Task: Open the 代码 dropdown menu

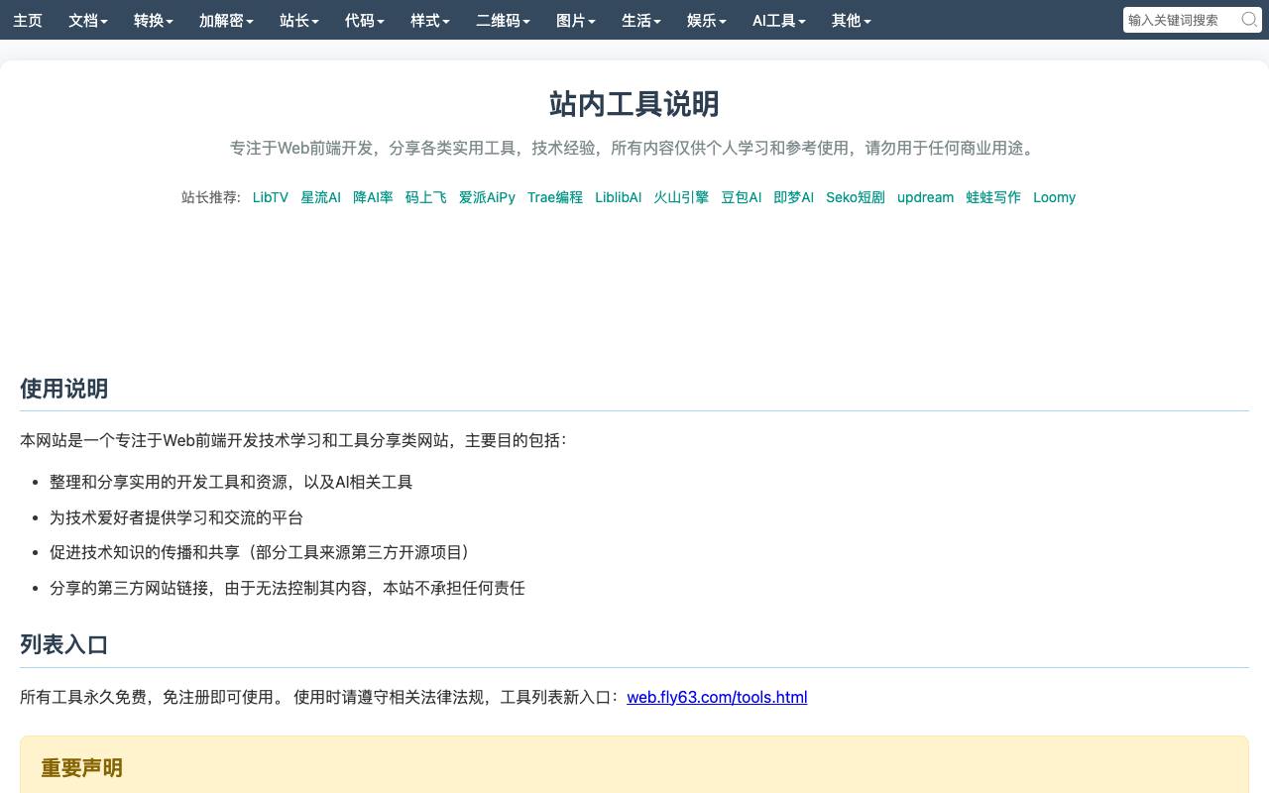Action: (x=365, y=20)
